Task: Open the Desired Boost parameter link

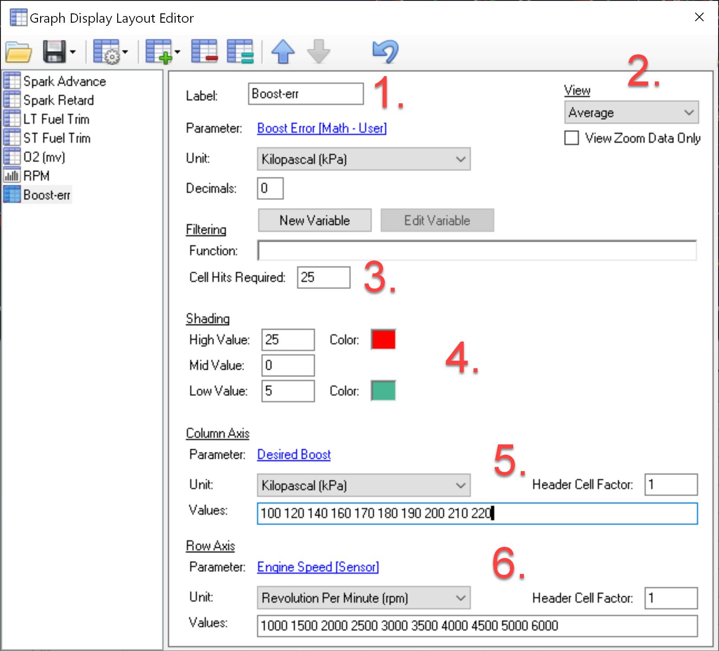Action: pyautogui.click(x=294, y=455)
